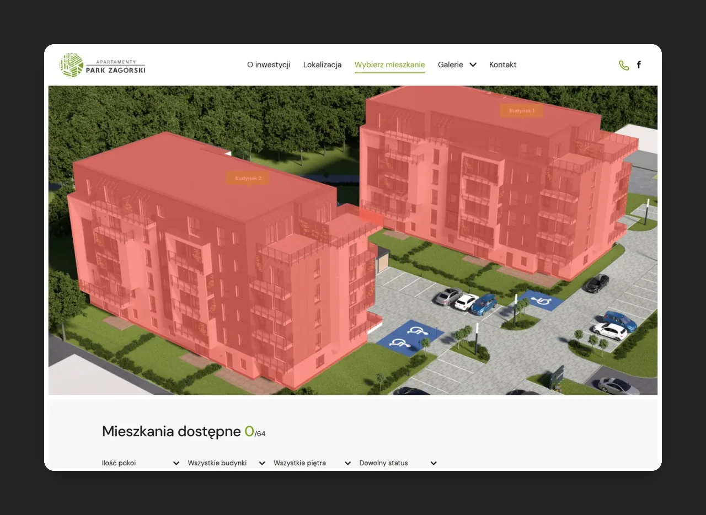
Task: Open the Wszystkie budynki dropdown
Action: tap(227, 463)
